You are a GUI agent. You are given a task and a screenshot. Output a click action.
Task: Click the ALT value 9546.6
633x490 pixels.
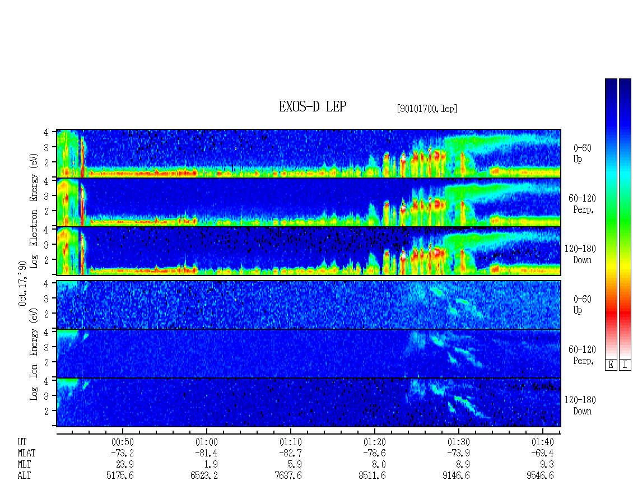pos(540,476)
